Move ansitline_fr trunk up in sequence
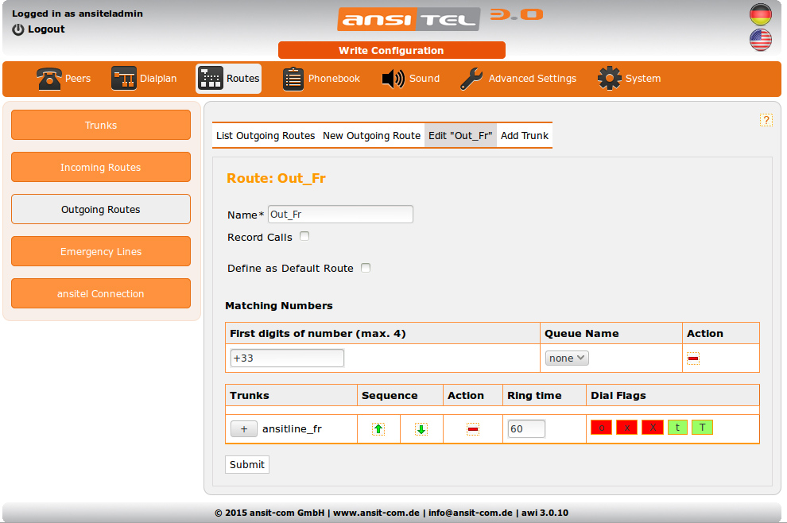Viewport: 787px width, 523px height. click(x=378, y=429)
